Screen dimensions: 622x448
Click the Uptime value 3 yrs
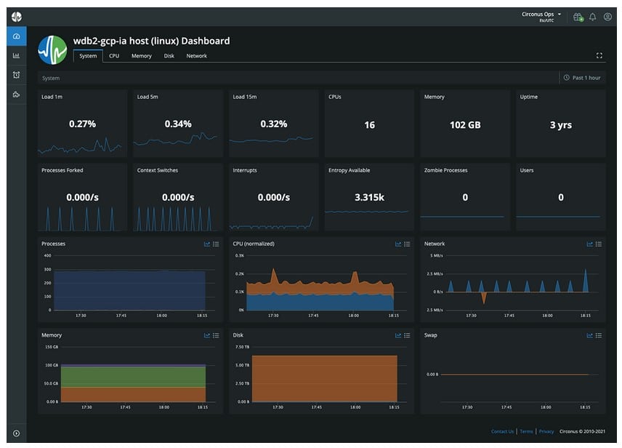pos(560,125)
